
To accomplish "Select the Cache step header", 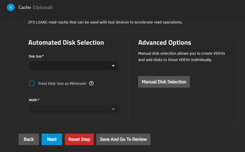I will 25,7.
